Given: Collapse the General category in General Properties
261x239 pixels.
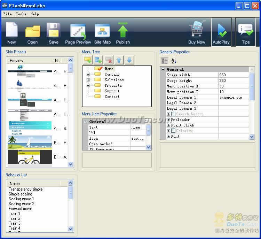Looking at the screenshot, I should point(163,69).
